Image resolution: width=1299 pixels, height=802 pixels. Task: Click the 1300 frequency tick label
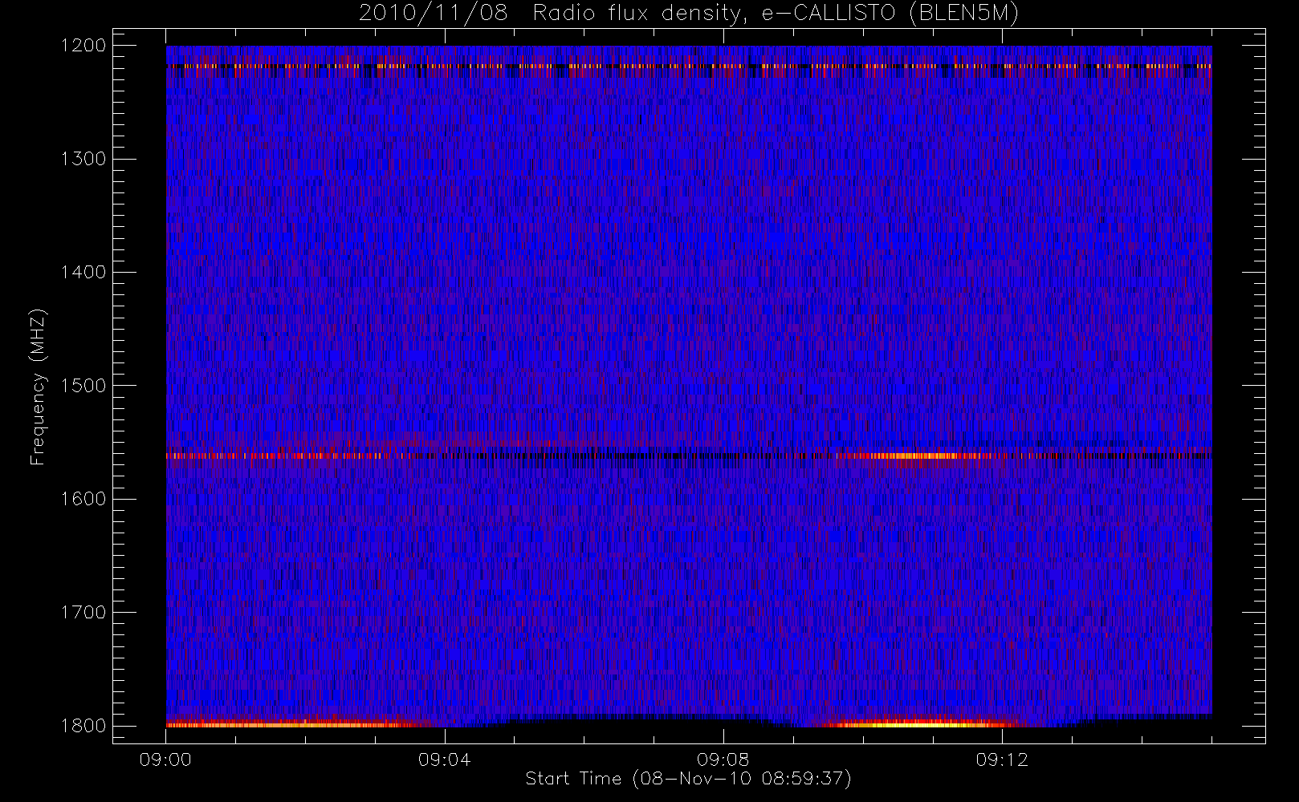coord(83,159)
